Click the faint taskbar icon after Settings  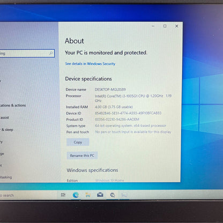pyautogui.click(x=124, y=195)
